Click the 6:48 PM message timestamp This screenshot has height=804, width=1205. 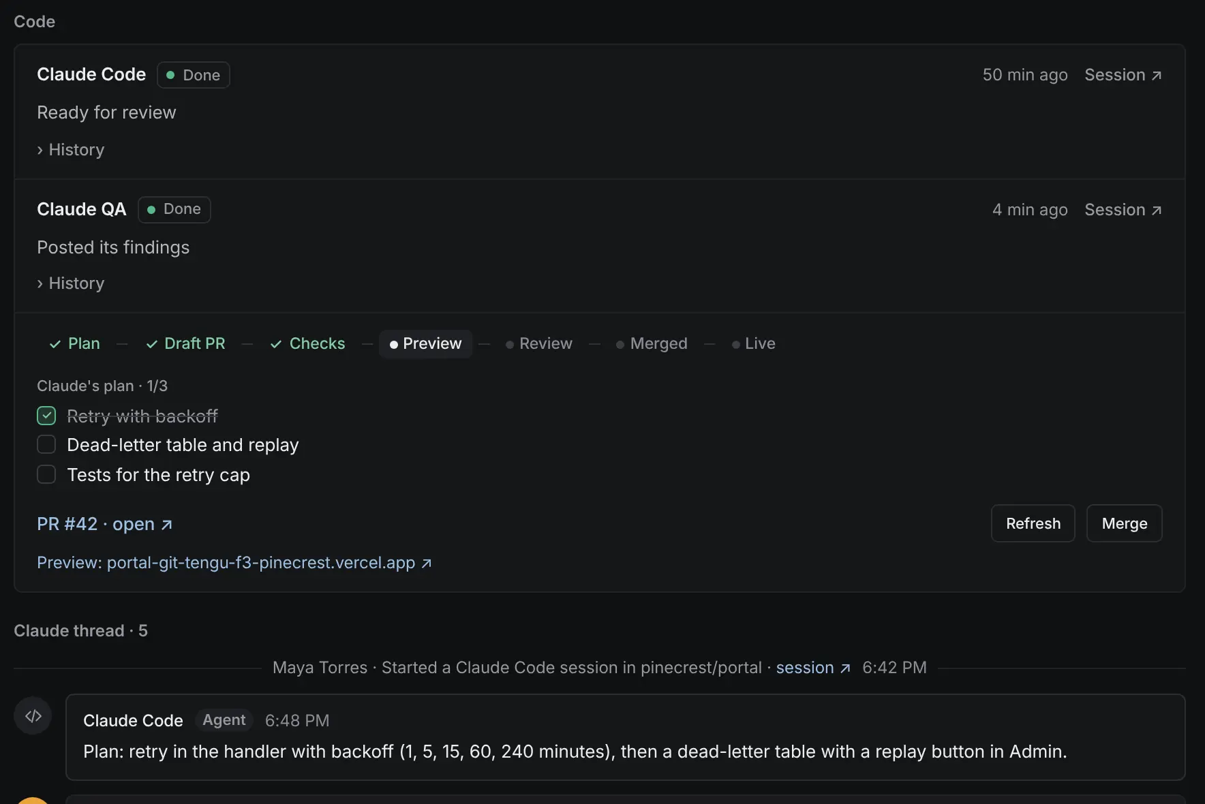(297, 721)
